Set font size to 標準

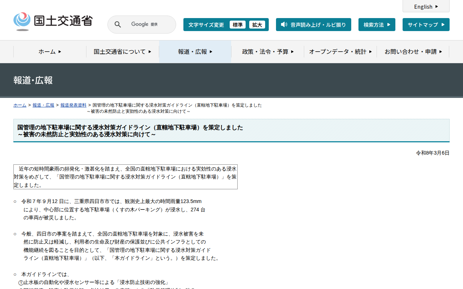238,25
